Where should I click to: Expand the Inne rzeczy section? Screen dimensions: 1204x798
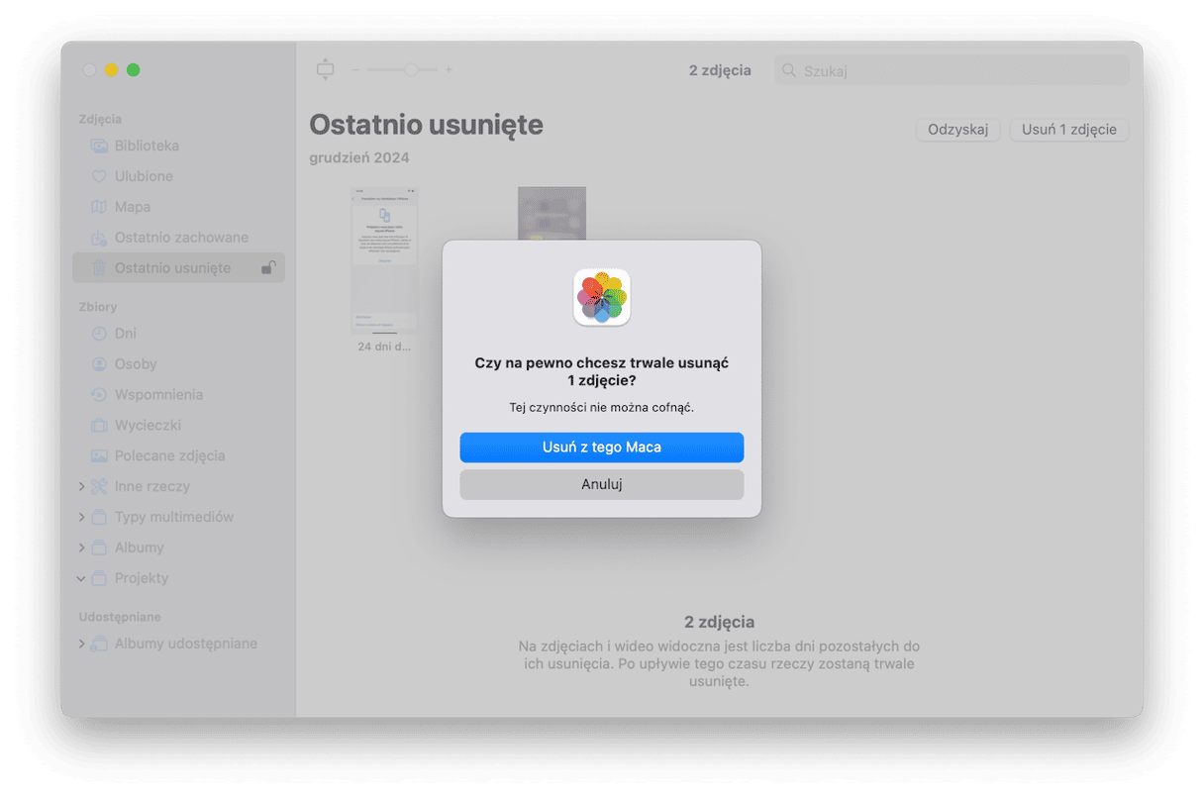[x=81, y=487]
